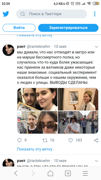Image resolution: width=101 pixels, height=180 pixels.
Task: Click the search magnifier icon
Action: point(22,14)
